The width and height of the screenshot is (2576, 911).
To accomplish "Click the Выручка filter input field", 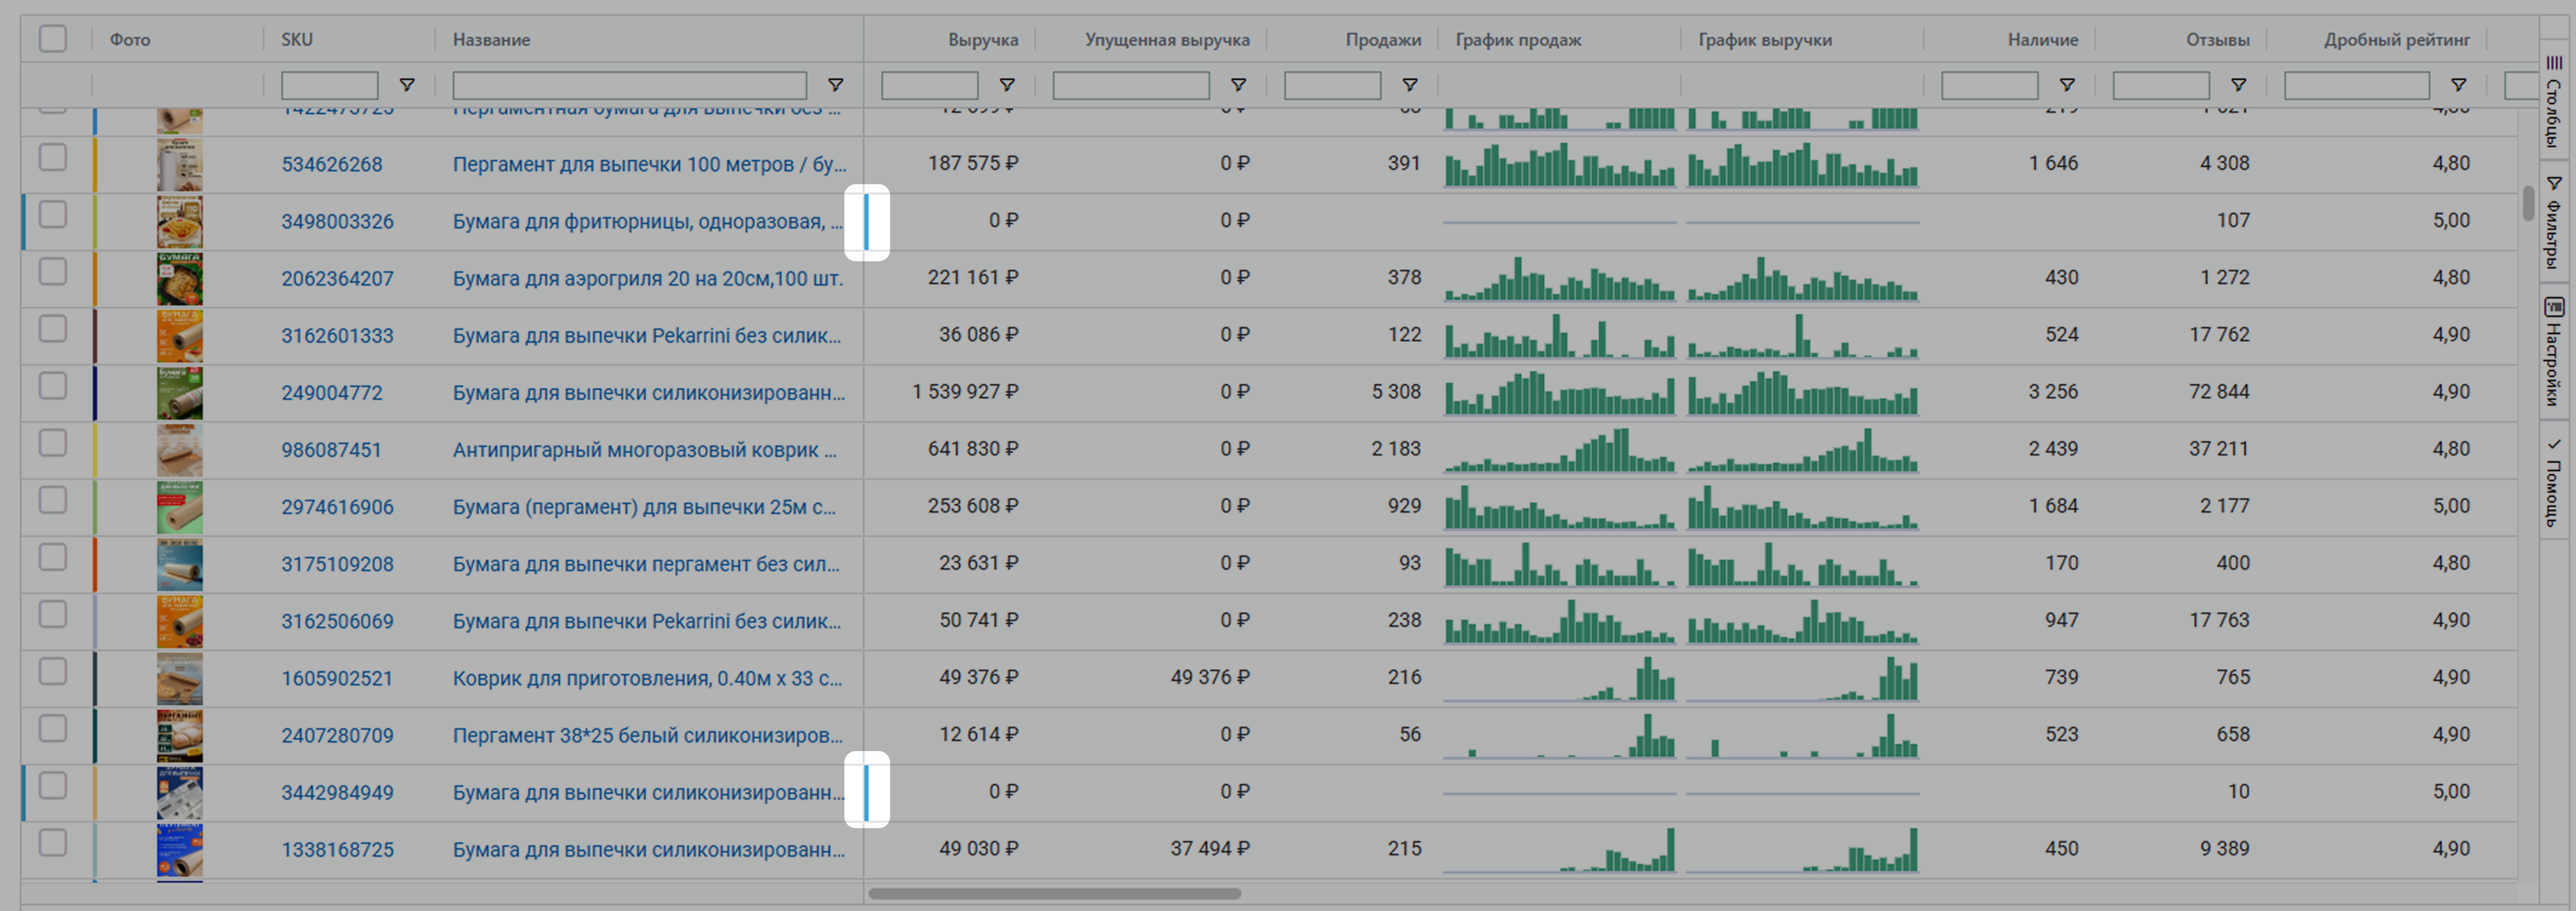I will [929, 85].
